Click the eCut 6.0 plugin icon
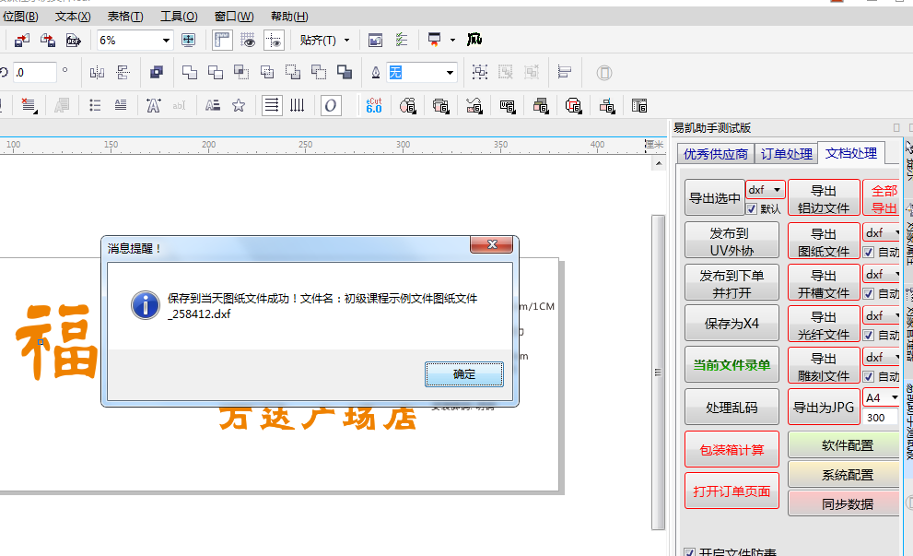Image resolution: width=913 pixels, height=556 pixels. (374, 105)
